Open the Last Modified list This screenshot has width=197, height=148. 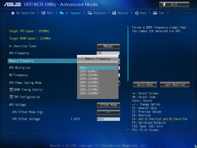click(175, 85)
